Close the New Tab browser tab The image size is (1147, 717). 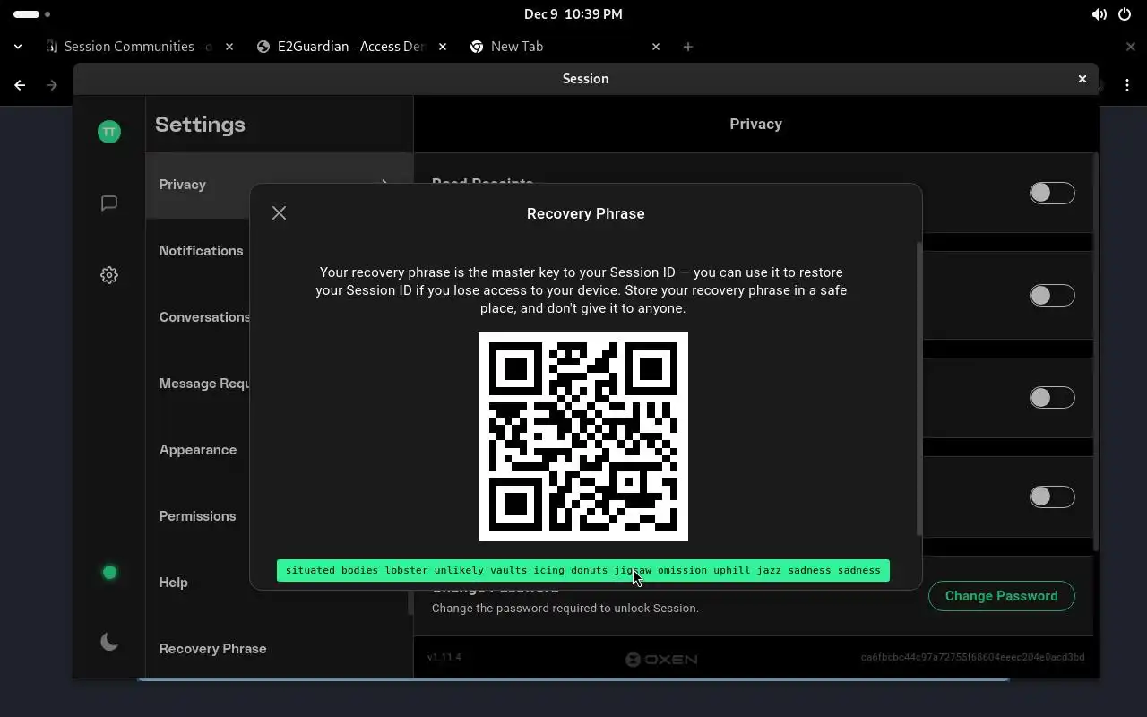[656, 47]
